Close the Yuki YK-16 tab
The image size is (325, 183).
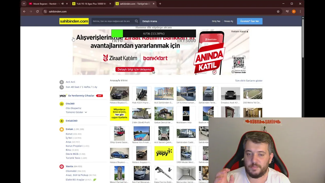[110, 4]
